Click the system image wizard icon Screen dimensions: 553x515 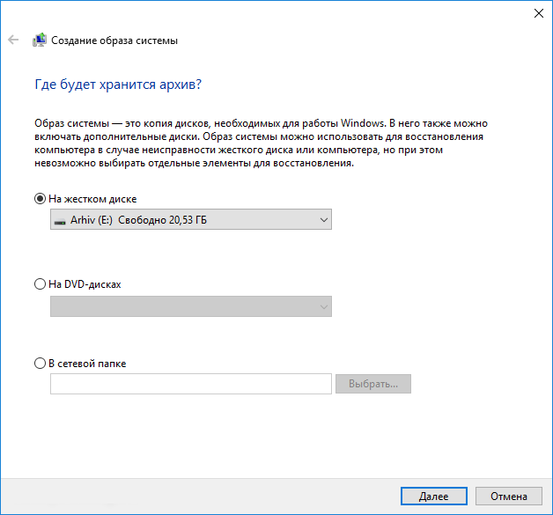coord(40,40)
